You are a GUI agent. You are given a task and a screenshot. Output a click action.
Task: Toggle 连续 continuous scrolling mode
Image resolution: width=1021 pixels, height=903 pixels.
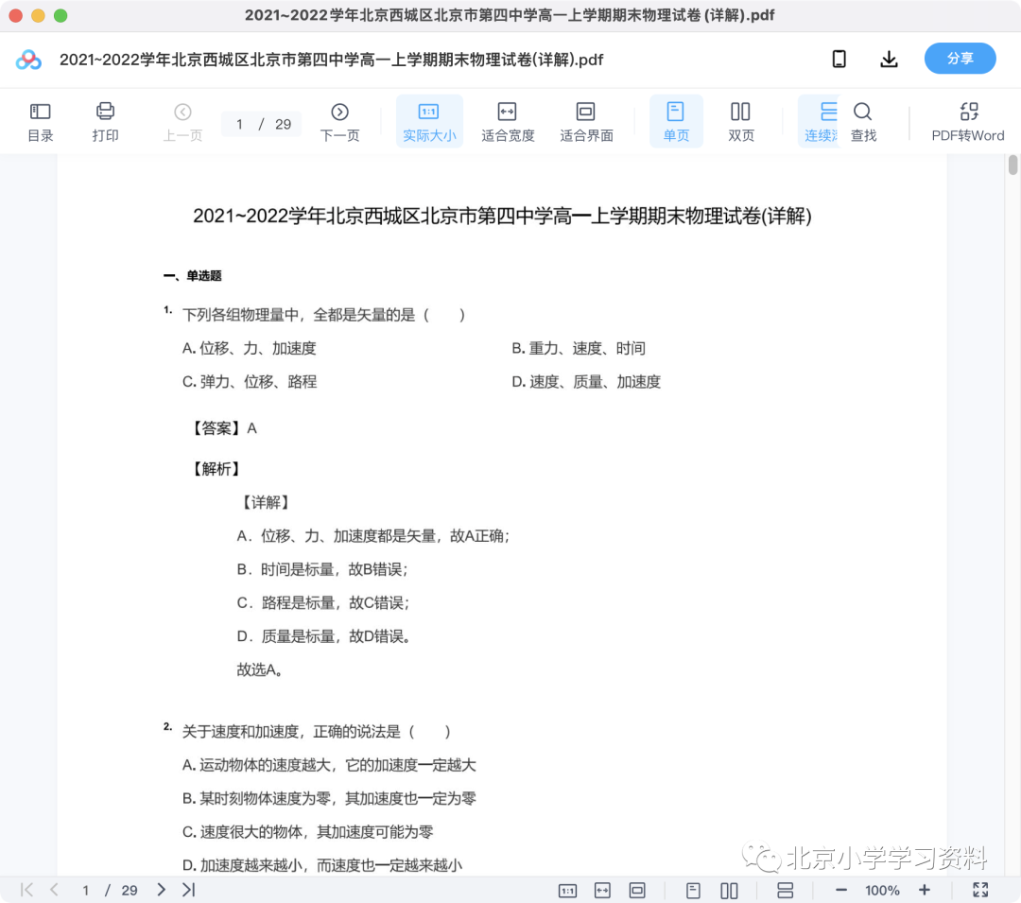click(820, 122)
